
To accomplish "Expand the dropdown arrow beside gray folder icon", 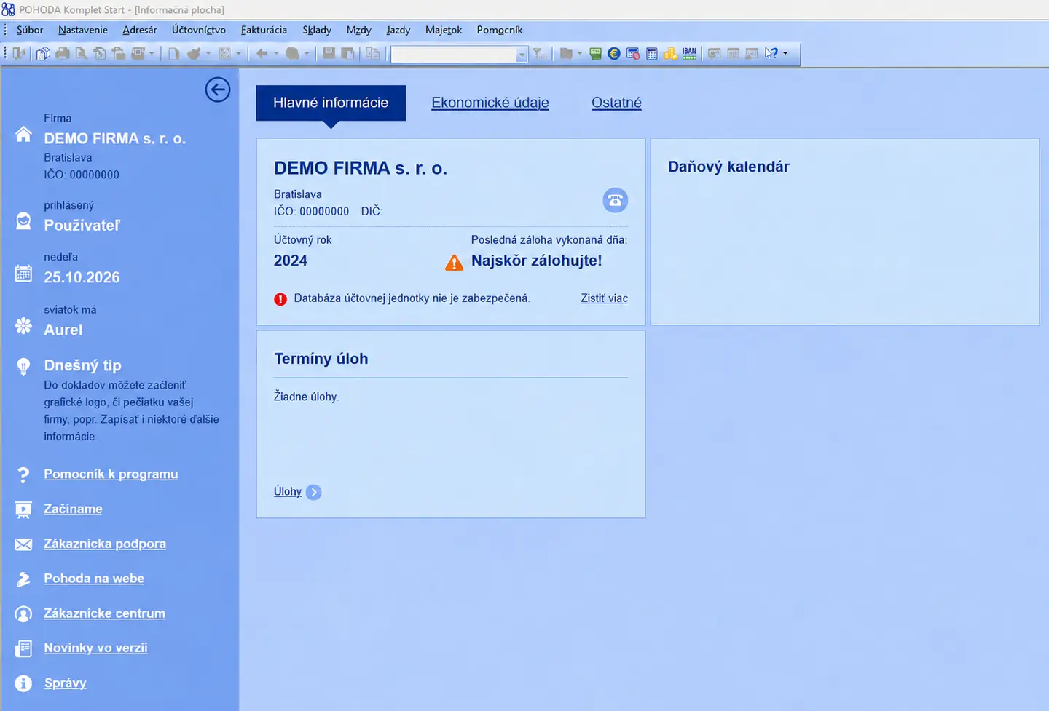I will [580, 53].
